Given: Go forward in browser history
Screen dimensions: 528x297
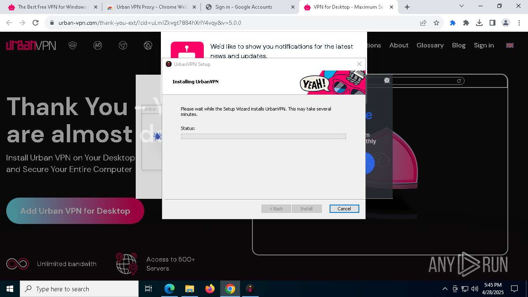Looking at the screenshot, I should pyautogui.click(x=22, y=23).
